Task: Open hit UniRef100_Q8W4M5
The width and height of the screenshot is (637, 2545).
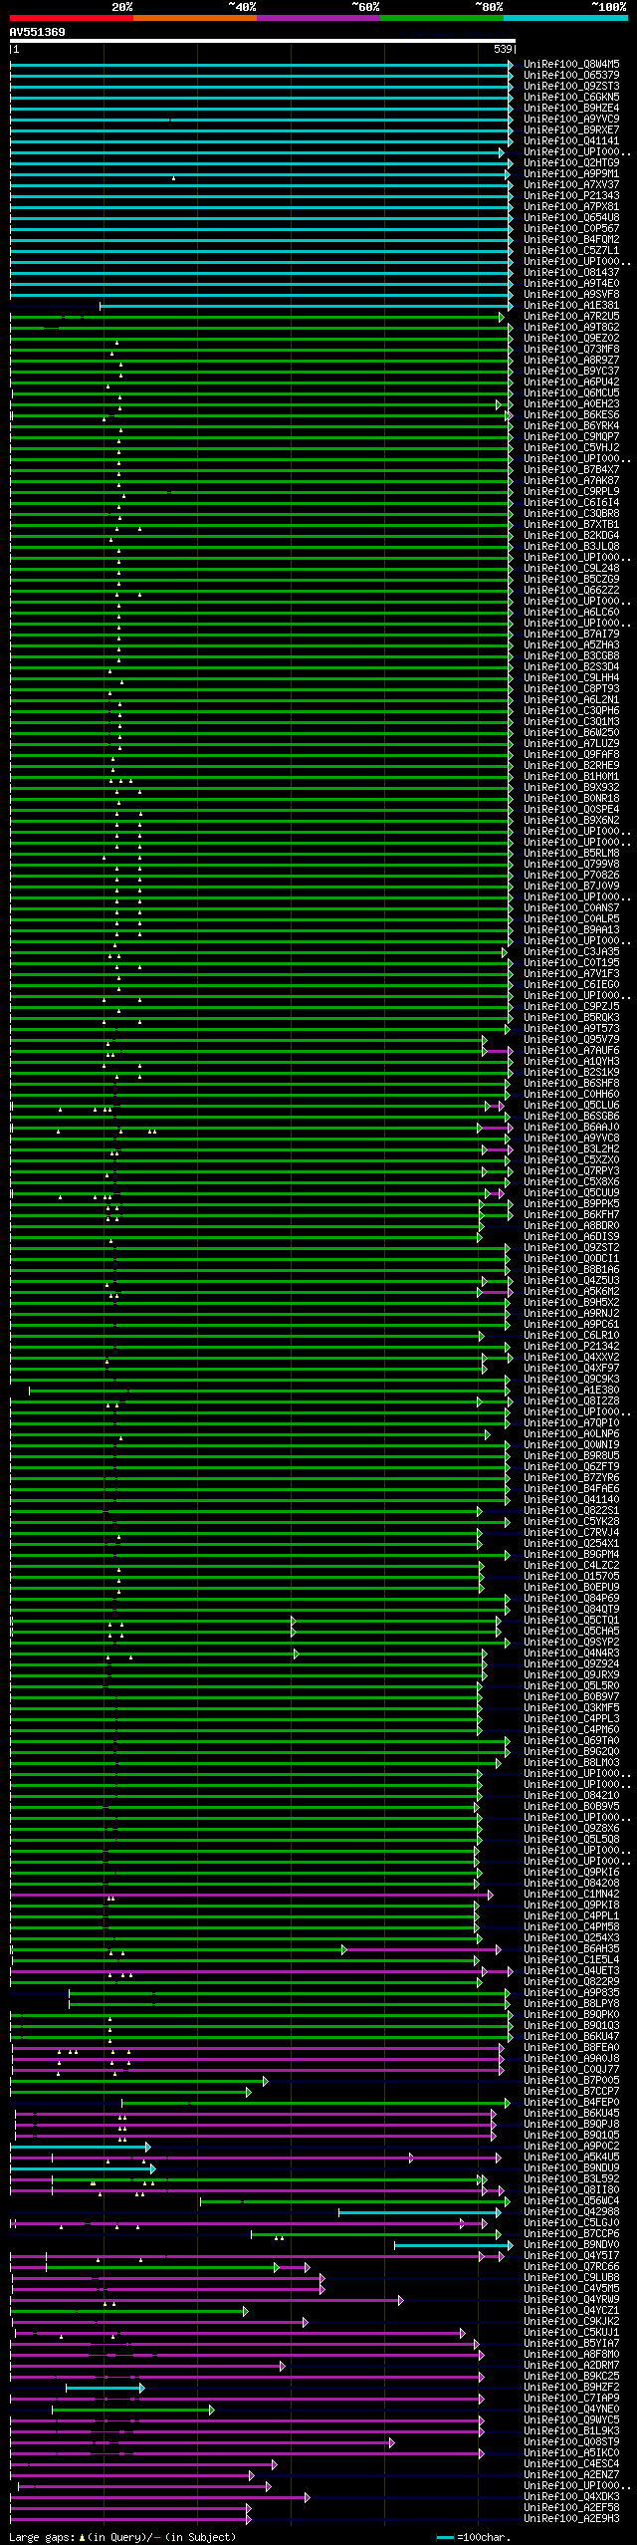Action: point(571,65)
